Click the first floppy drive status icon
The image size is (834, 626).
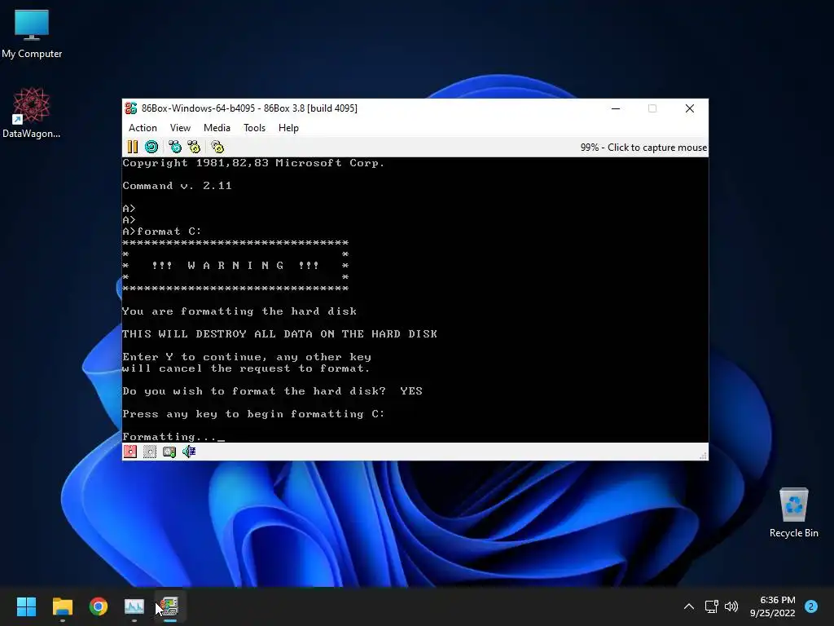130,452
